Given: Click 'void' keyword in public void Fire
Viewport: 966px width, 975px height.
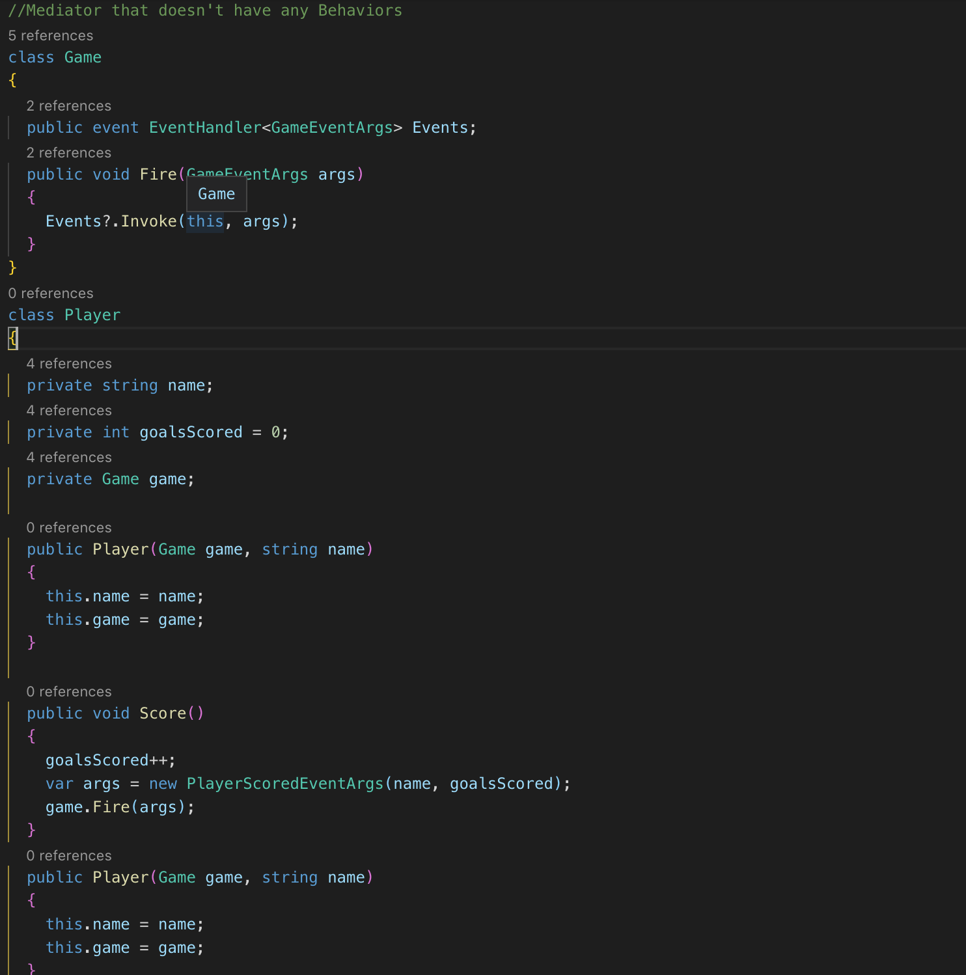Looking at the screenshot, I should click(111, 174).
